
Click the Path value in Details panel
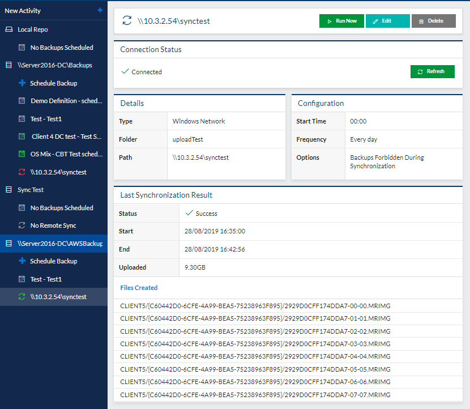[200, 157]
